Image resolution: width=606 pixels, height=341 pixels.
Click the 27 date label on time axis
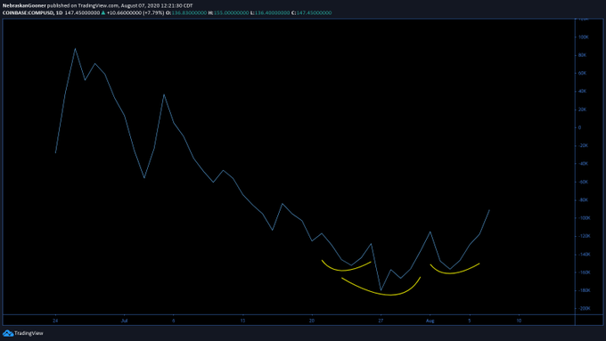coord(381,321)
